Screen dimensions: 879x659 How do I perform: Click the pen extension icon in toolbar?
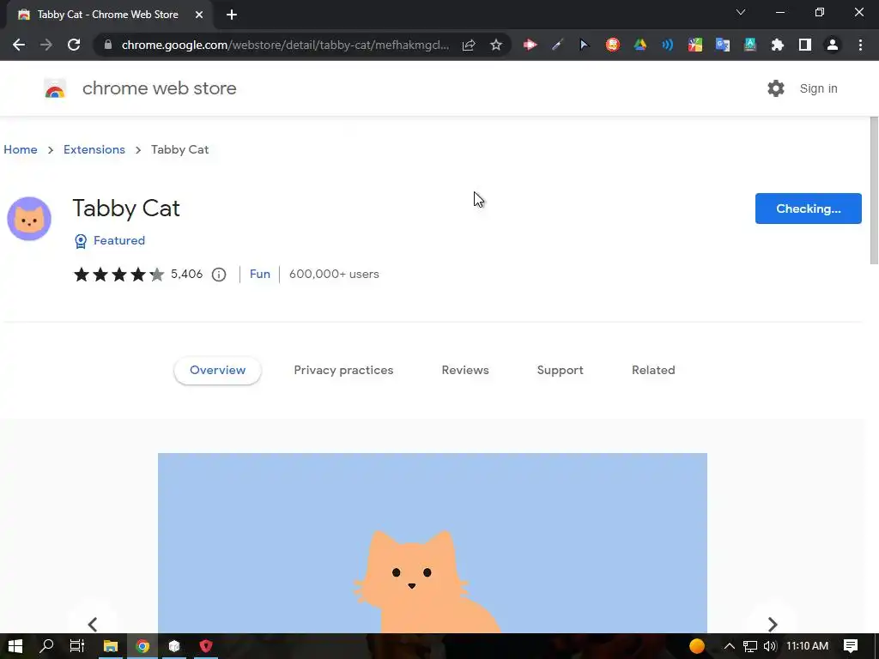(x=556, y=45)
